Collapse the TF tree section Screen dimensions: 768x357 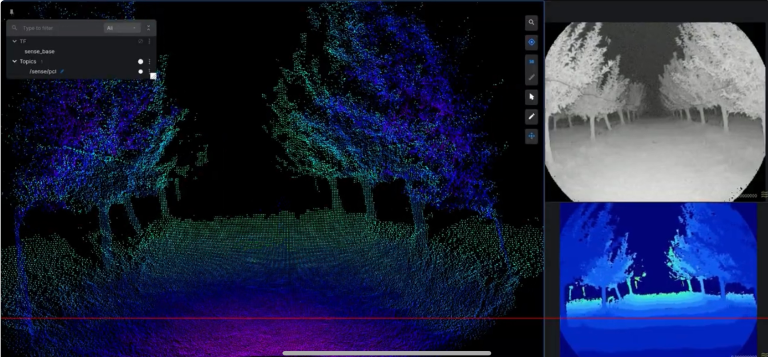point(15,42)
